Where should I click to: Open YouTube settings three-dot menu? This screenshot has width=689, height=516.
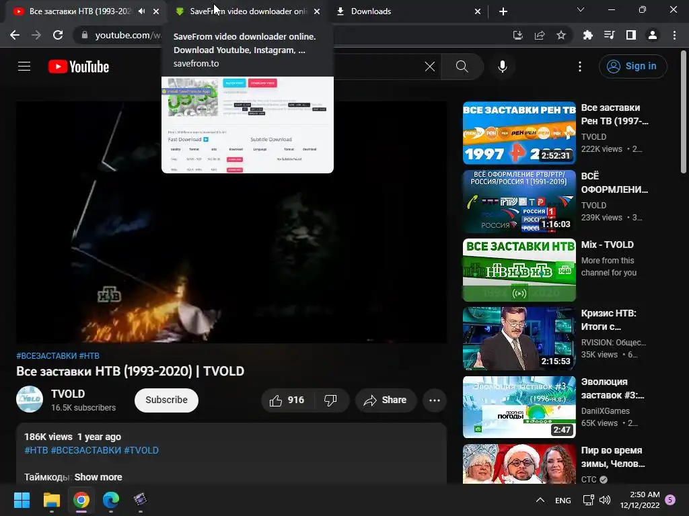pyautogui.click(x=579, y=67)
